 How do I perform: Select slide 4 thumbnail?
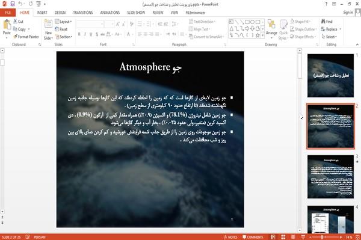(x=330, y=220)
